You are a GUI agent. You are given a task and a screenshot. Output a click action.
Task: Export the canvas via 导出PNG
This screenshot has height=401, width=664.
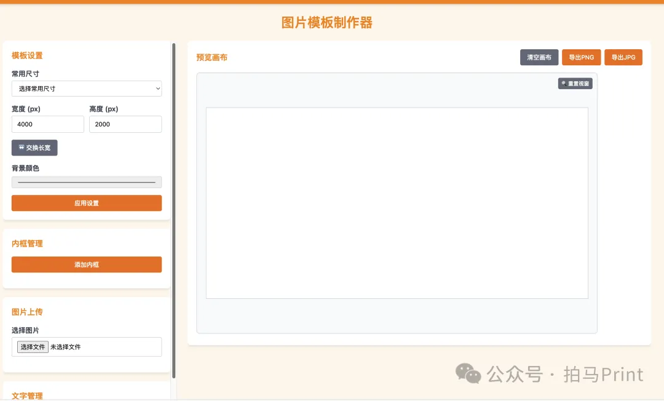click(581, 57)
